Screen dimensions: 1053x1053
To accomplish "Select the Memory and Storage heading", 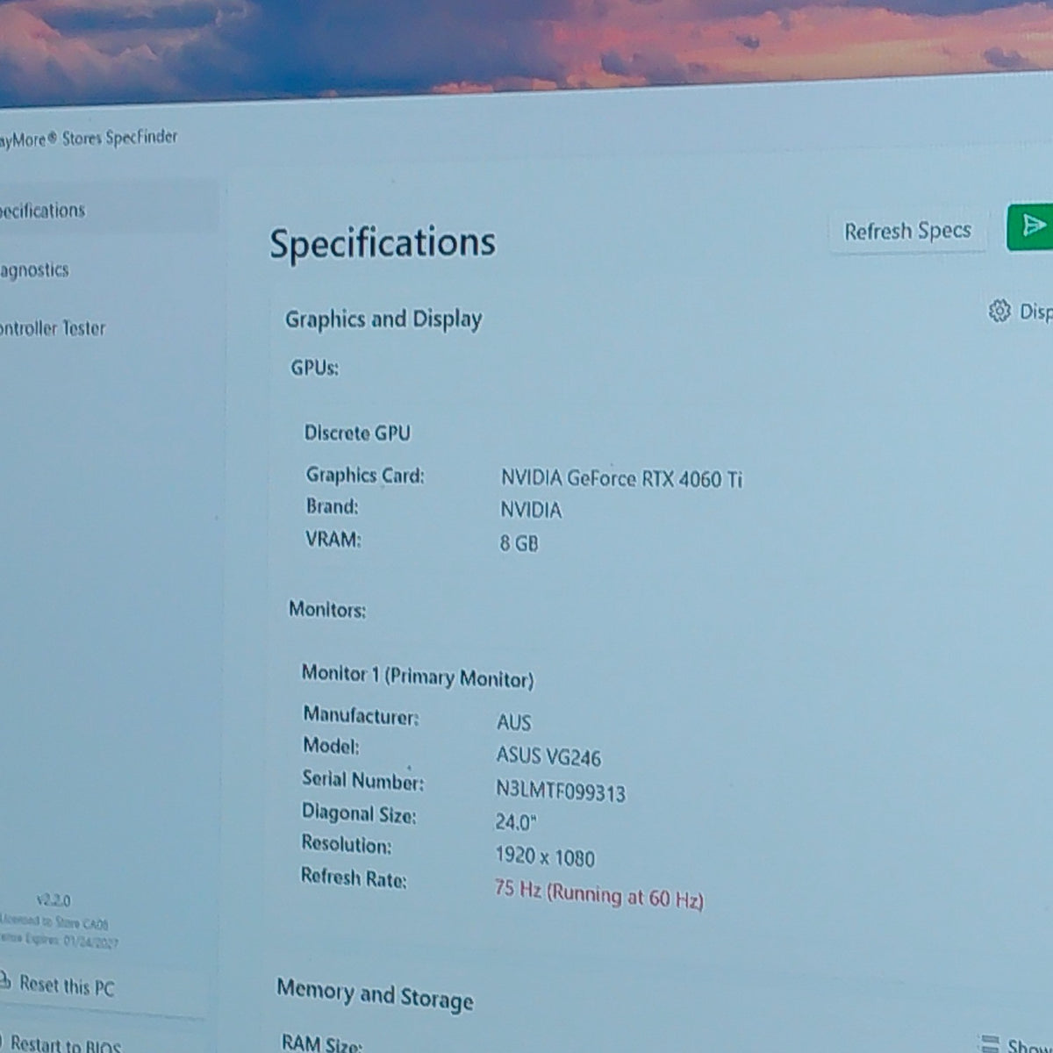I will point(375,994).
